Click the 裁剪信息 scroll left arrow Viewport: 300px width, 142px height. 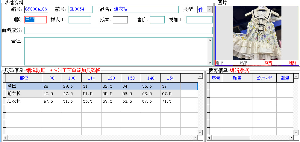(209, 137)
